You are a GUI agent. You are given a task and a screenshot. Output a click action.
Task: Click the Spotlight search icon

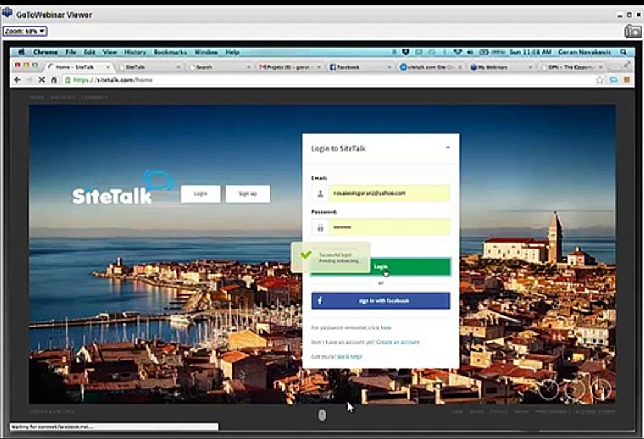(x=623, y=52)
